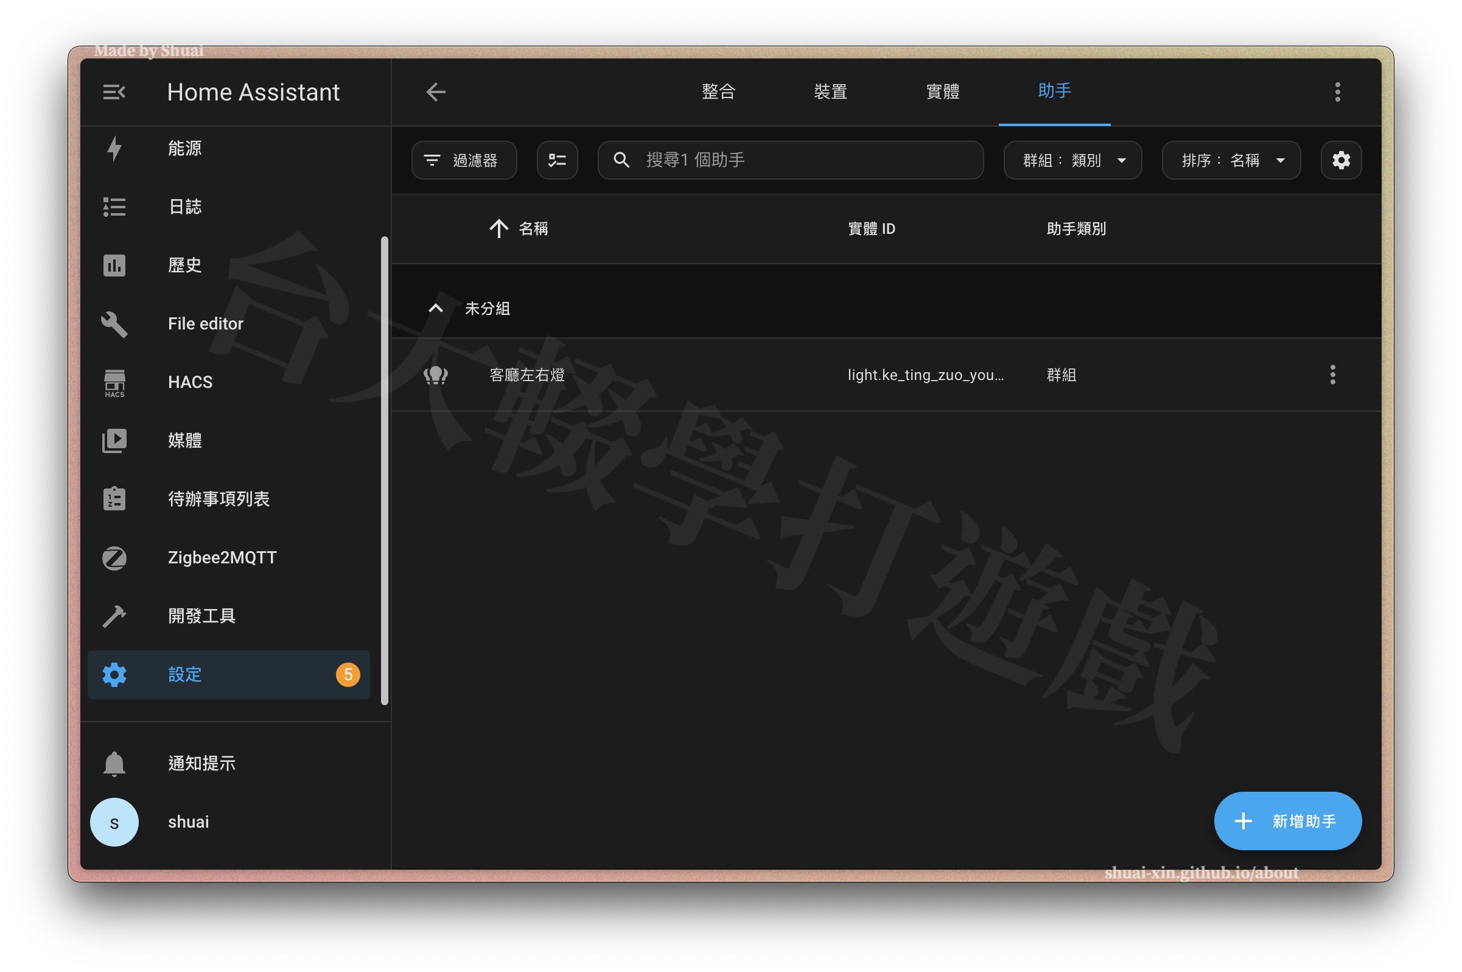
Task: Open 待辦事項列表 in the sidebar
Action: pyautogui.click(x=229, y=499)
